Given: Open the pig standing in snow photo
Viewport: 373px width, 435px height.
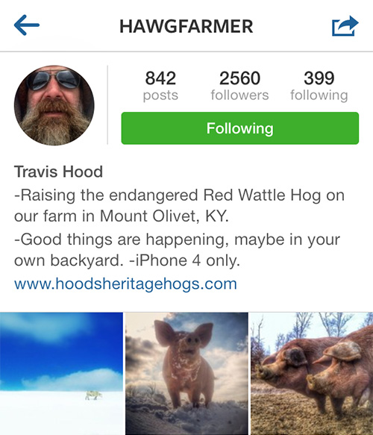Looking at the screenshot, I should [186, 373].
